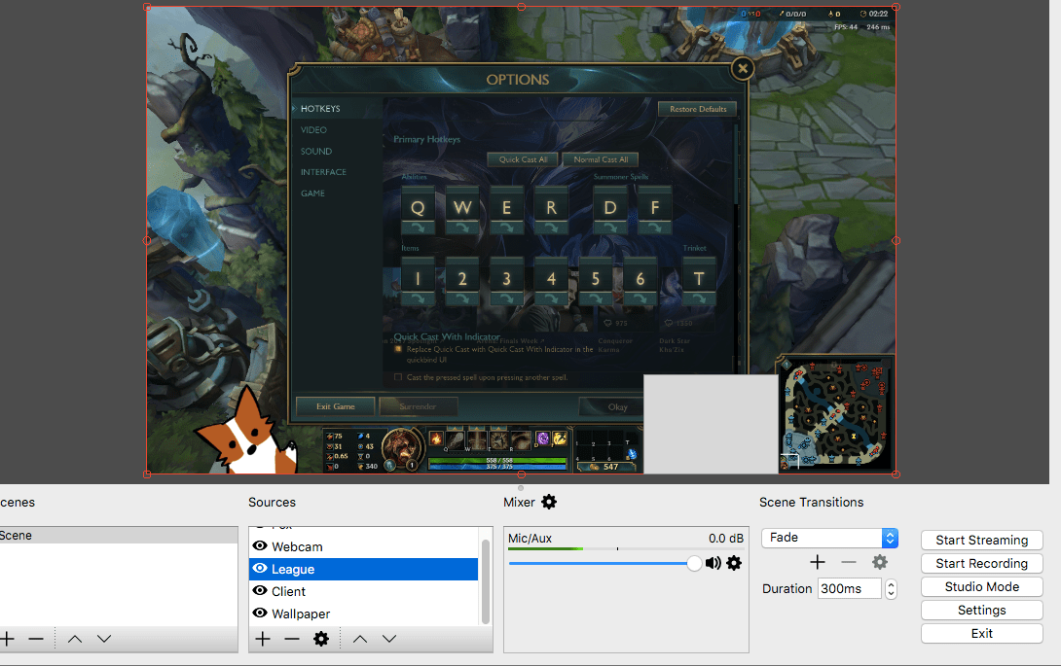Screen dimensions: 1061x666
Task: Click the Sources list scrollbar
Action: tap(485, 581)
